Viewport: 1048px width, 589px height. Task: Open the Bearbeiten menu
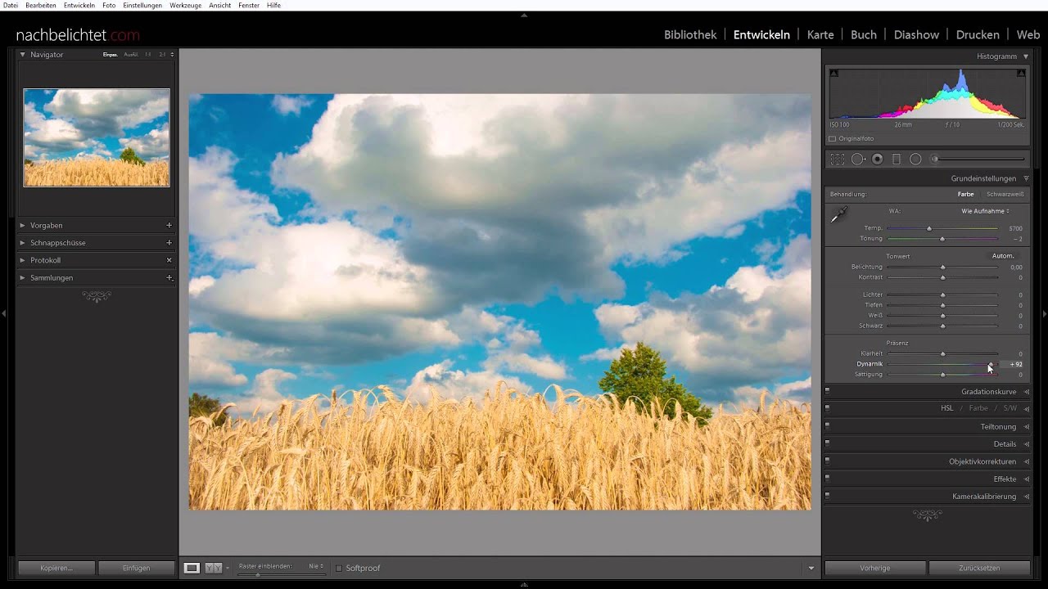[41, 5]
